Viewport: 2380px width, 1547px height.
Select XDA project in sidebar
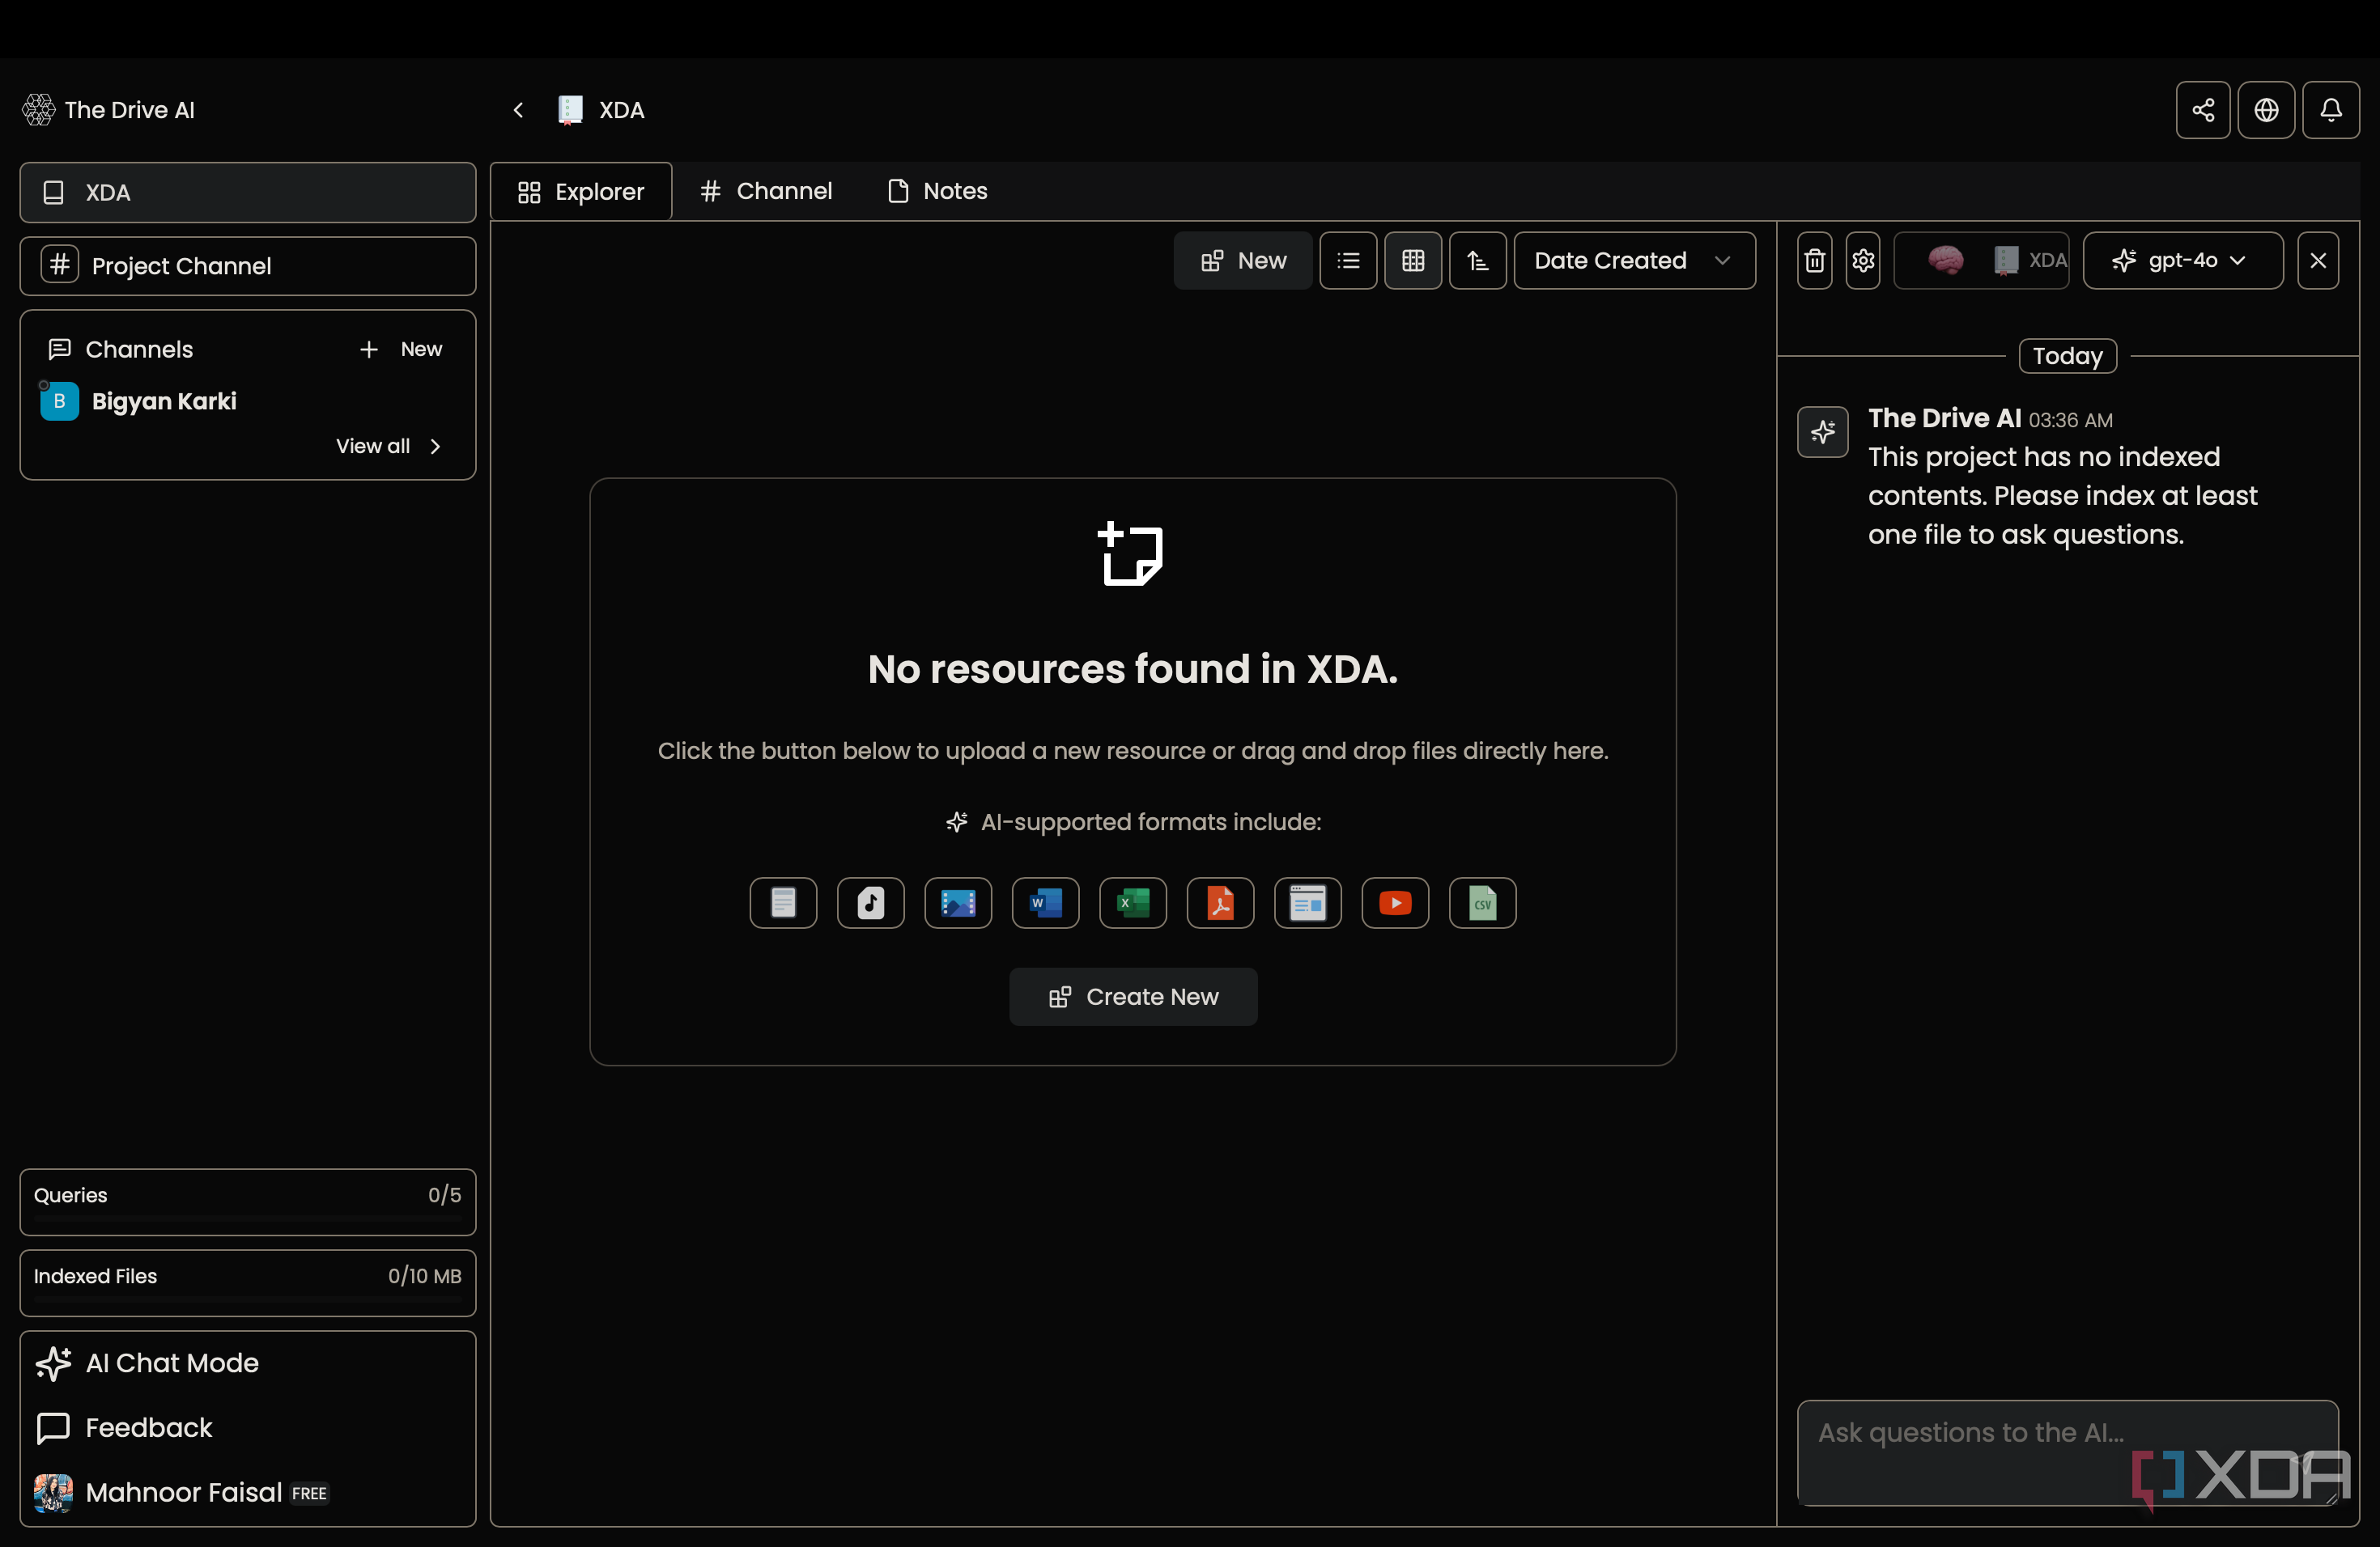coord(248,193)
